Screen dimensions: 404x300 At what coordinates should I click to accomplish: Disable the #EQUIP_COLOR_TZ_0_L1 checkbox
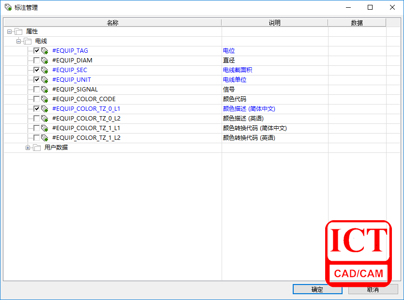pos(36,109)
